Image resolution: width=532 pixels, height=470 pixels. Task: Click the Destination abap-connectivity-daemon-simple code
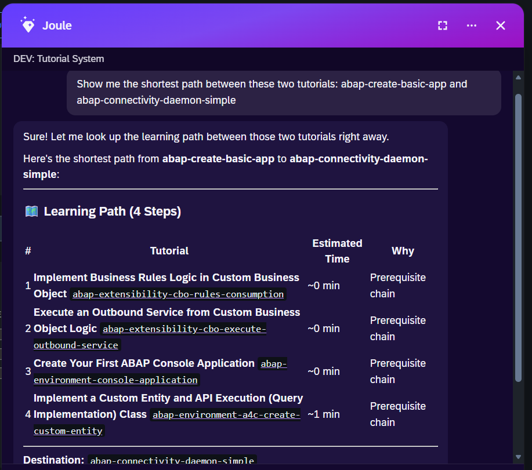pyautogui.click(x=172, y=461)
